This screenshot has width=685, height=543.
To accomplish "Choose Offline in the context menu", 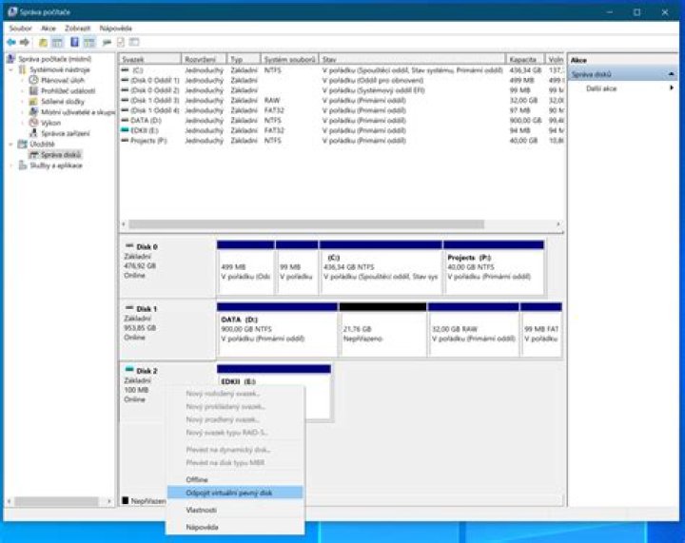I will pyautogui.click(x=235, y=479).
